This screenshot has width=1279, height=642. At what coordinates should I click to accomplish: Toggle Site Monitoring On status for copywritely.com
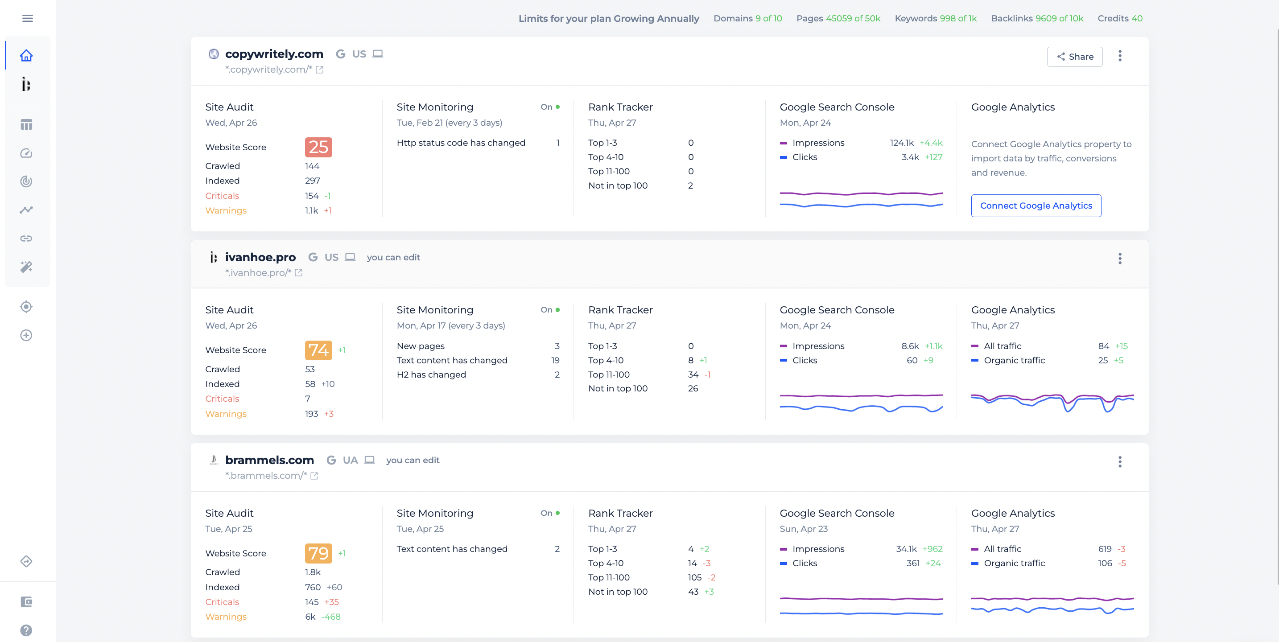click(x=550, y=107)
